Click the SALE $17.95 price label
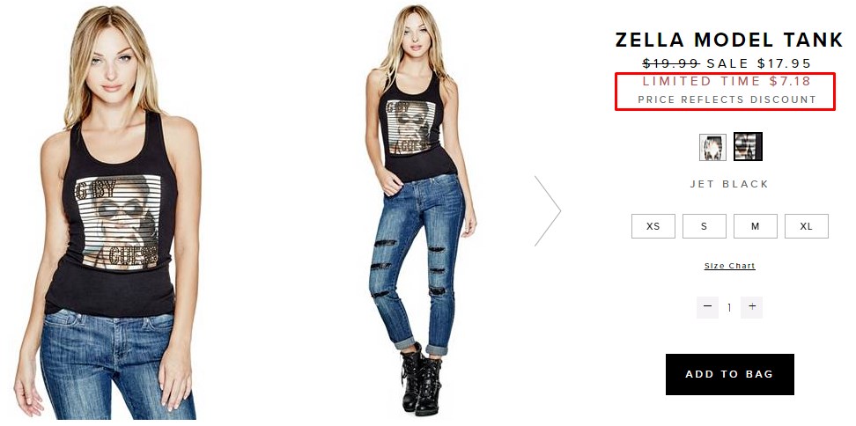Image resolution: width=856 pixels, height=426 pixels. [x=759, y=63]
